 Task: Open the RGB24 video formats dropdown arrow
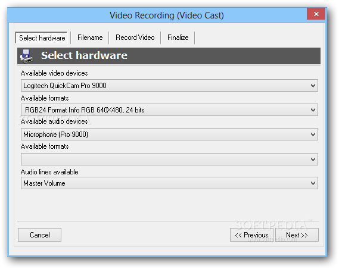313,110
